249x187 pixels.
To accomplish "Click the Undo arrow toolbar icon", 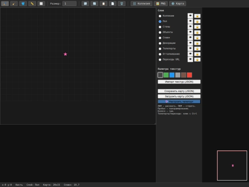I will 85,4.
